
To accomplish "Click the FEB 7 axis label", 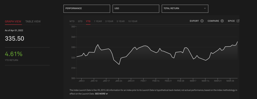I will (x=143, y=81).
